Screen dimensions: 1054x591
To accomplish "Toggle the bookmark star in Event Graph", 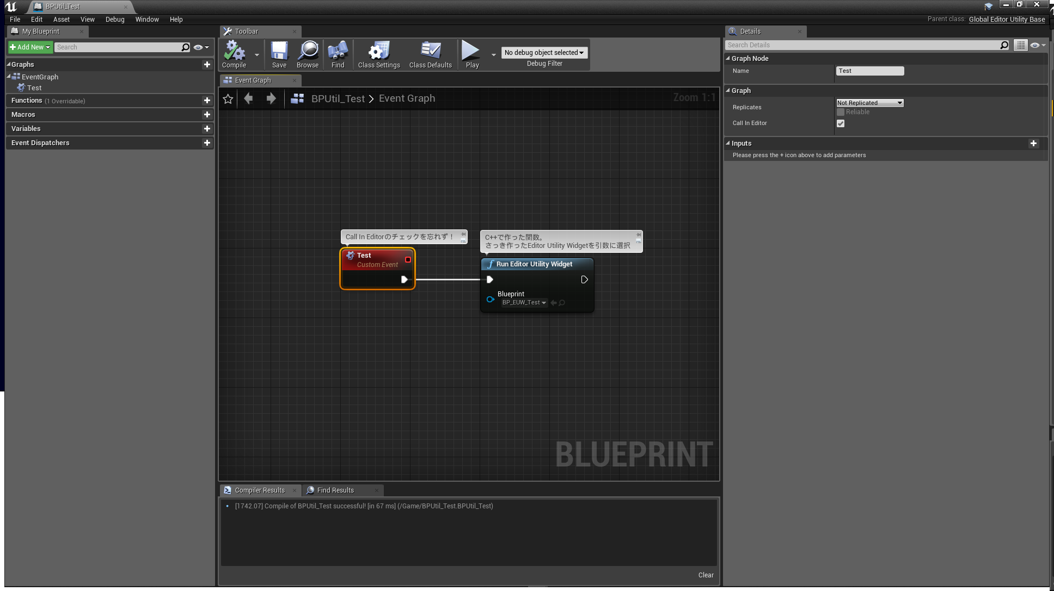I will (x=228, y=98).
